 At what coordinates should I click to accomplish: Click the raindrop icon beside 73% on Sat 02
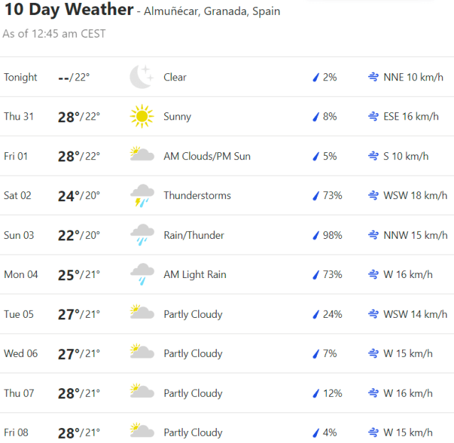(x=316, y=196)
